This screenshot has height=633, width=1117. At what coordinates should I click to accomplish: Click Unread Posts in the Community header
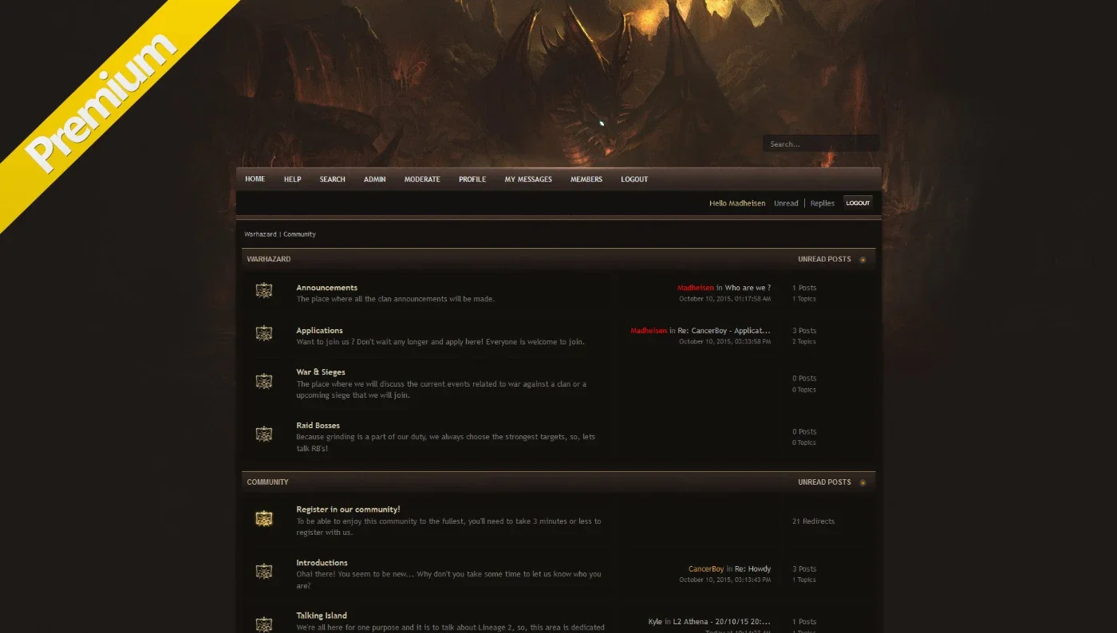(x=824, y=482)
